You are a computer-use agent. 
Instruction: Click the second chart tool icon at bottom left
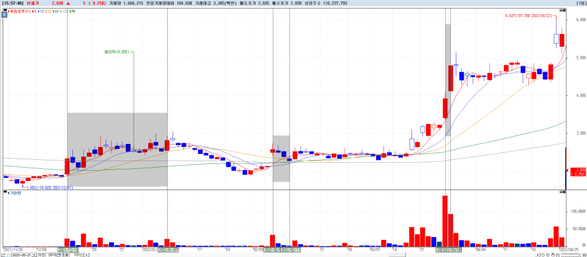9,255
